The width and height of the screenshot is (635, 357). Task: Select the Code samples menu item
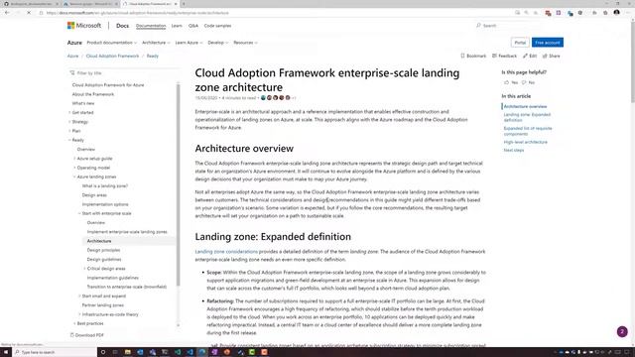coord(217,26)
